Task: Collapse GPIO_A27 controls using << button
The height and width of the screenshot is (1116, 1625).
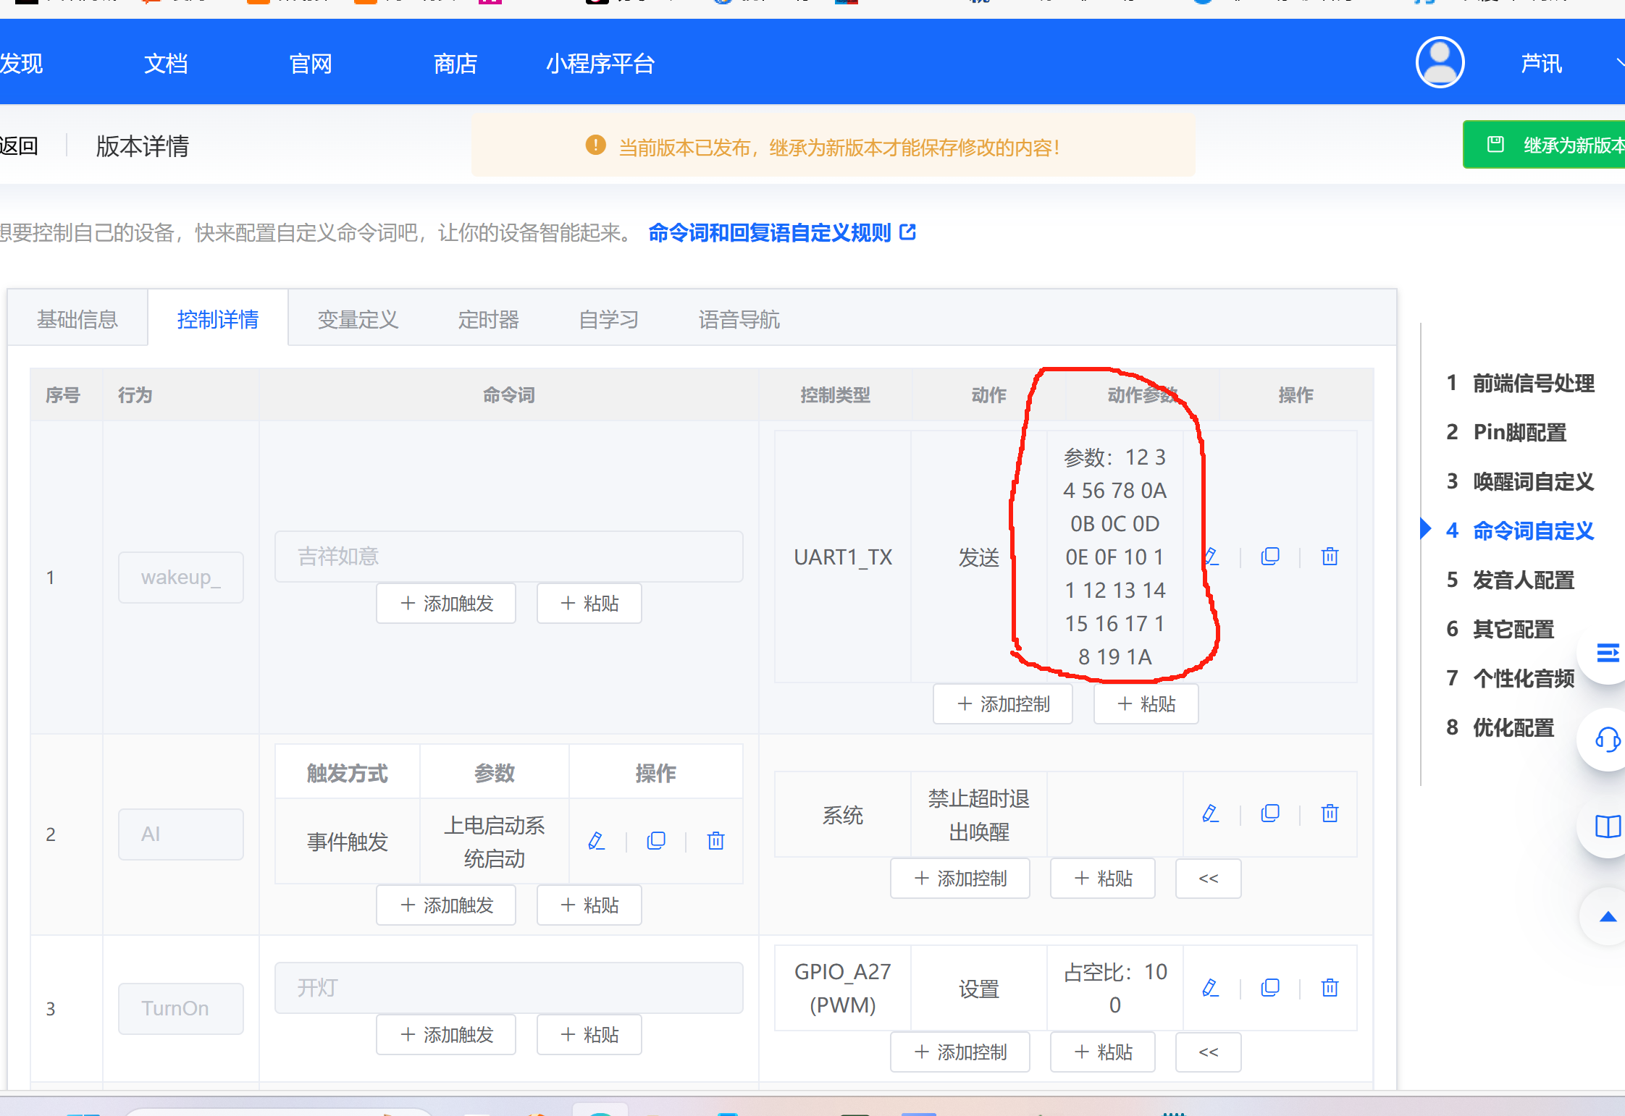Action: tap(1208, 1052)
